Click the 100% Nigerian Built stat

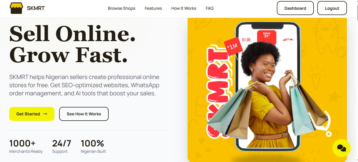(93, 146)
